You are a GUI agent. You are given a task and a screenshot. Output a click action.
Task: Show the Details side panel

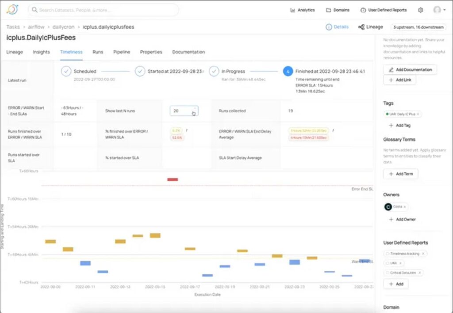[x=337, y=27]
